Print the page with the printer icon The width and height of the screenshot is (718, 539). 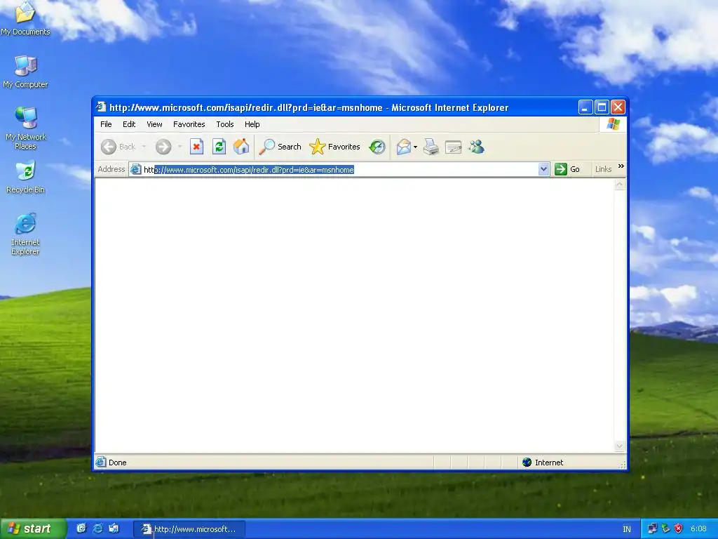431,147
